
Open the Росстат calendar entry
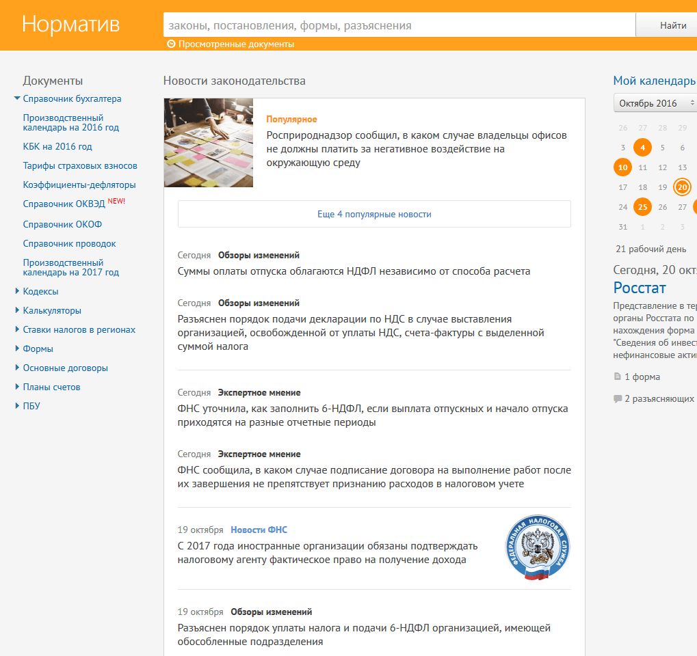coord(640,288)
